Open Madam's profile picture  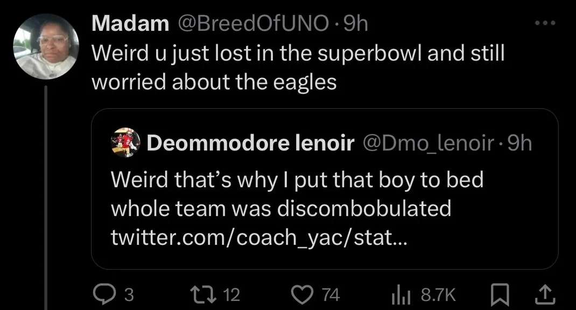[46, 47]
